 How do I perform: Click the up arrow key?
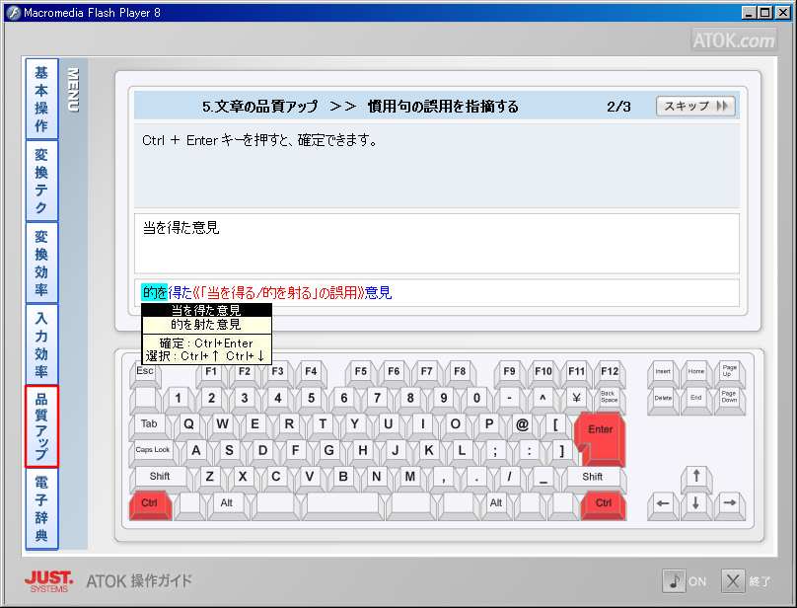click(696, 479)
